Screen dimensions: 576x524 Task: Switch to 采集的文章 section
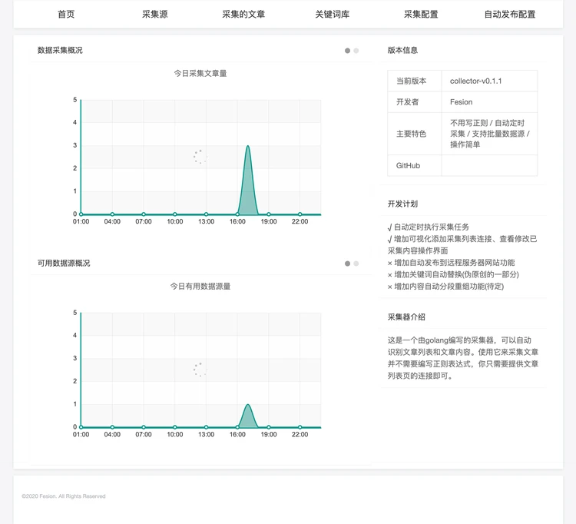pos(243,14)
